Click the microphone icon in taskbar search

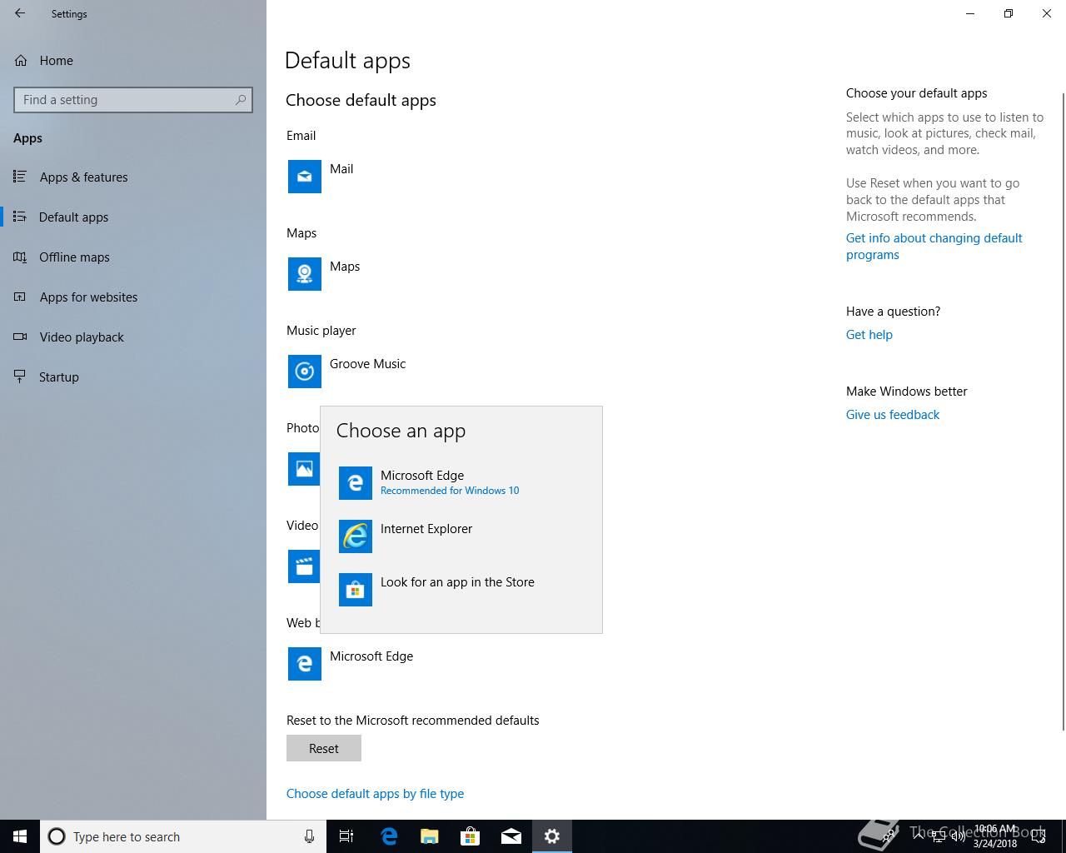pos(309,836)
